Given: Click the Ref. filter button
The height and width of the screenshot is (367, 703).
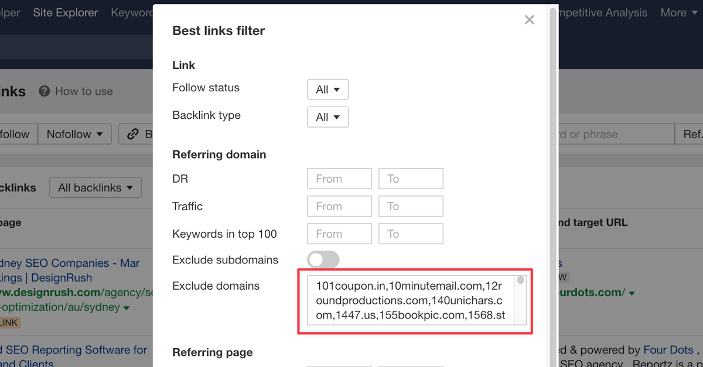Looking at the screenshot, I should pos(690,134).
